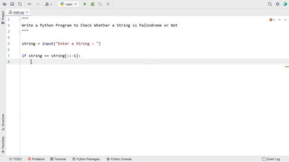The image size is (289, 162).
Task: Open the Event Log
Action: (x=271, y=159)
